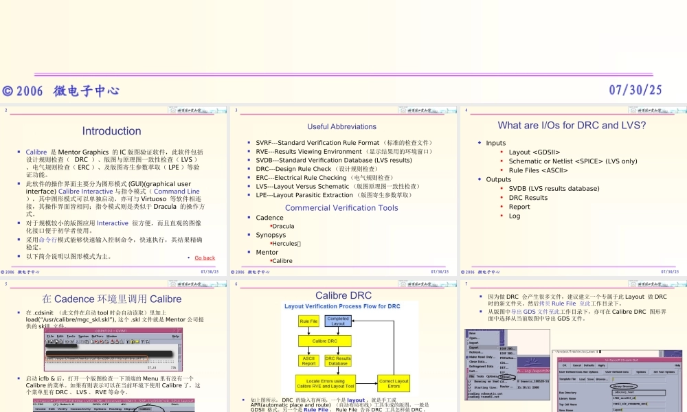Click the Correct Layout Errors flowchart box

(x=394, y=384)
